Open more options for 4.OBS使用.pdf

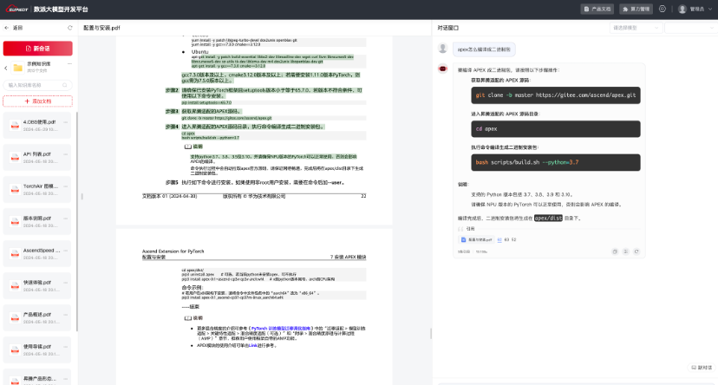tap(66, 122)
